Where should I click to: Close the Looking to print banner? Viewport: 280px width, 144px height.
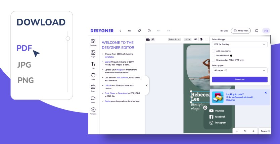click(266, 93)
